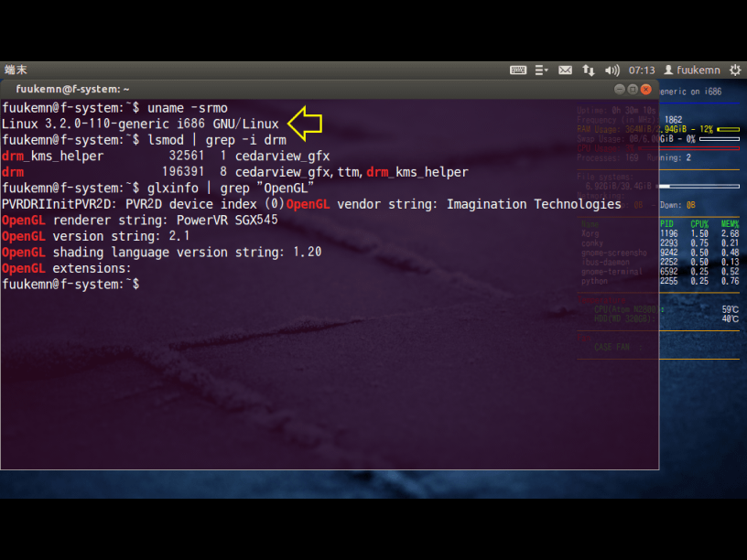Click the Xorg process row PID 1196
Image resolution: width=747 pixels, height=560 pixels.
pyautogui.click(x=660, y=233)
